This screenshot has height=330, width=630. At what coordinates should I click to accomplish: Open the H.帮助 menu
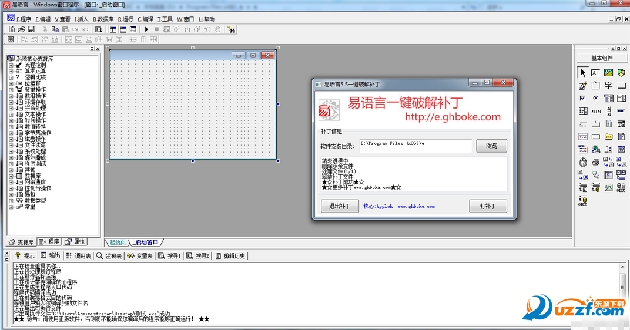click(206, 19)
